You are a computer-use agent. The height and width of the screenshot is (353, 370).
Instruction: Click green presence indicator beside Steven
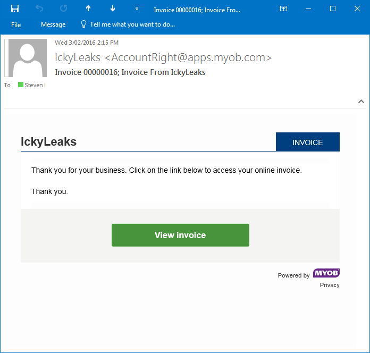click(x=21, y=85)
